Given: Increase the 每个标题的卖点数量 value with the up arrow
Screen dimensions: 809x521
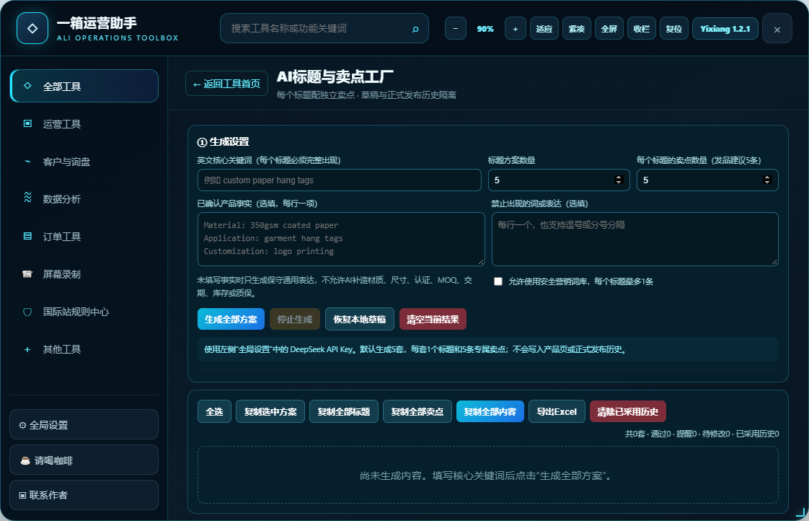Looking at the screenshot, I should (766, 177).
